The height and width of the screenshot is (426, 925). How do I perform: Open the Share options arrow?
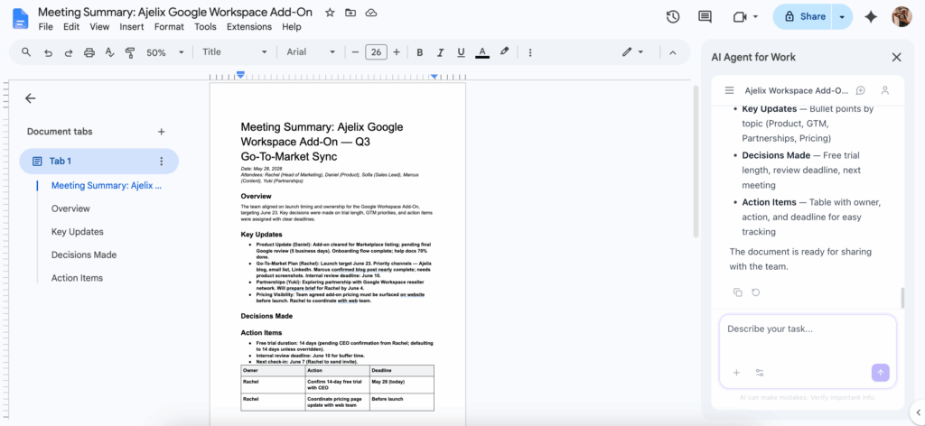[842, 17]
